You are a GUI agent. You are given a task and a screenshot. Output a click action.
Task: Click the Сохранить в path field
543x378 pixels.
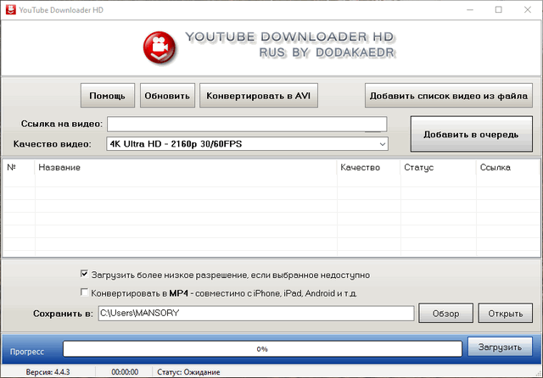(256, 314)
